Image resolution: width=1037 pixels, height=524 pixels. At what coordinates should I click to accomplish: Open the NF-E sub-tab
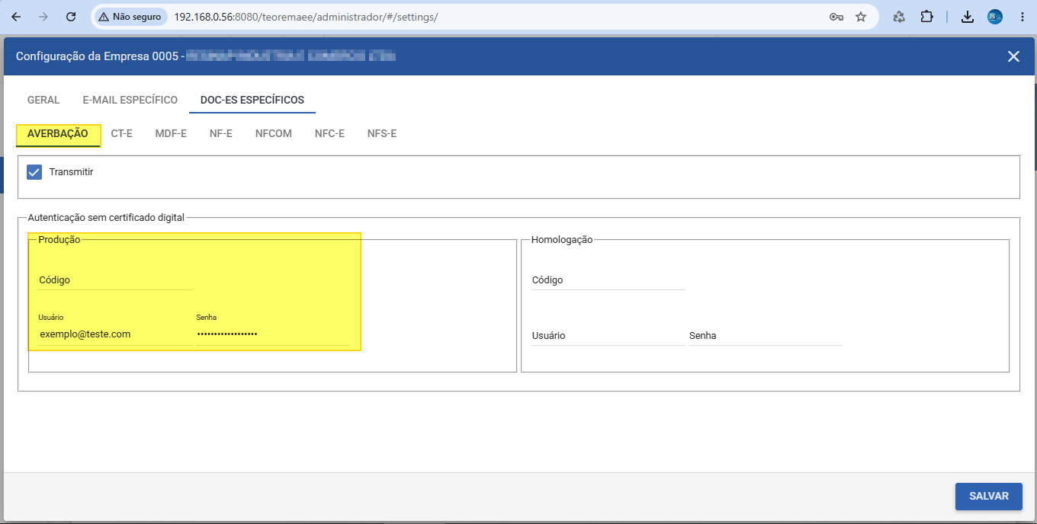point(221,134)
